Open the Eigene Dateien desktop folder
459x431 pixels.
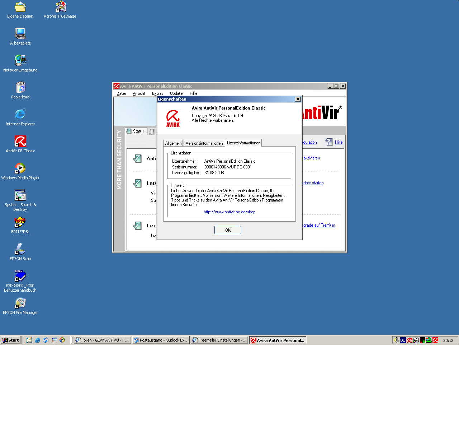coord(20,10)
